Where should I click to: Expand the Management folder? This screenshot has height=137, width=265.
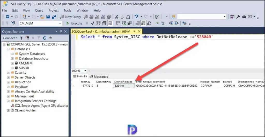pos(8,96)
